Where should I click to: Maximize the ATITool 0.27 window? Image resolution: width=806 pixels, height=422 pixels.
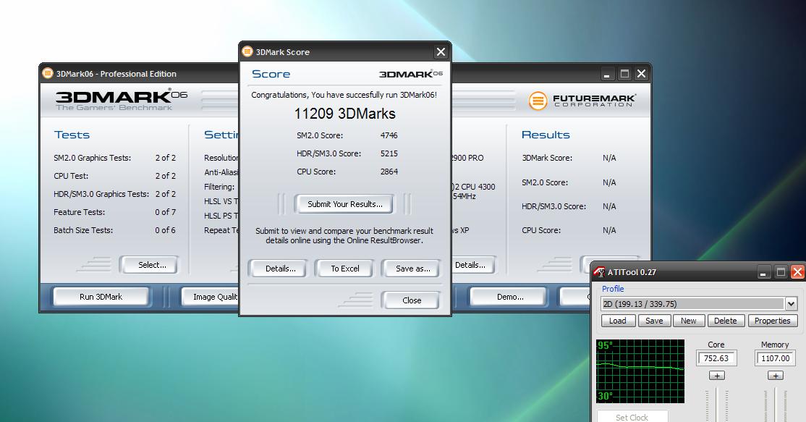pyautogui.click(x=780, y=272)
